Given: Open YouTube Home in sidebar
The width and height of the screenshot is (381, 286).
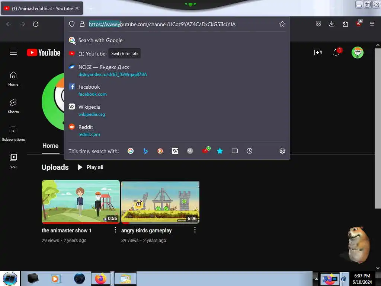Looking at the screenshot, I should click(13, 79).
